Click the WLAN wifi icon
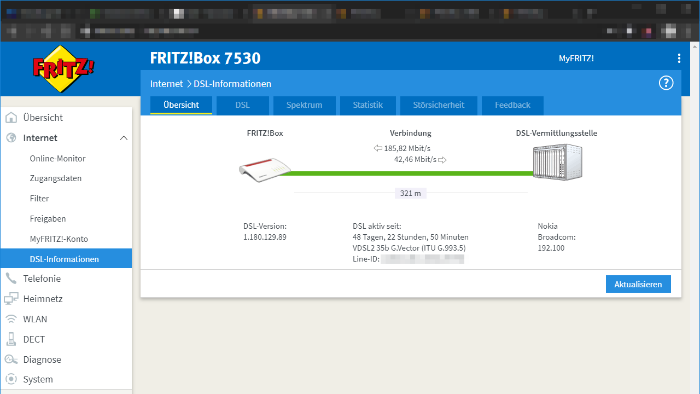 11,319
